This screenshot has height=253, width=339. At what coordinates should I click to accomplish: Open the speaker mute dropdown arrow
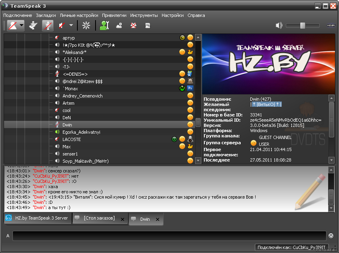coord(71,25)
